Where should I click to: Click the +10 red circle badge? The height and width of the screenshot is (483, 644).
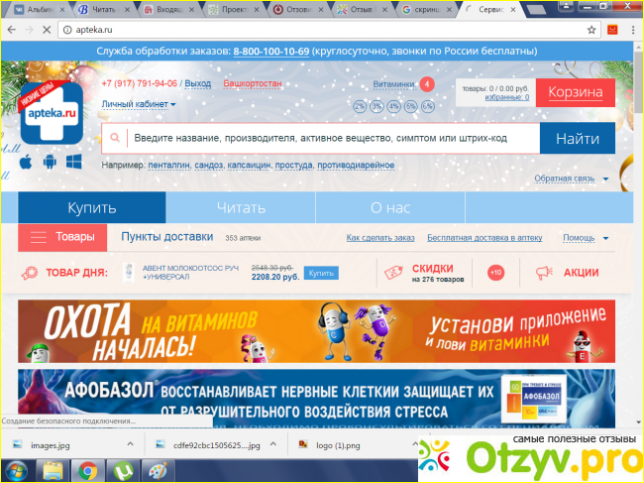click(x=495, y=273)
